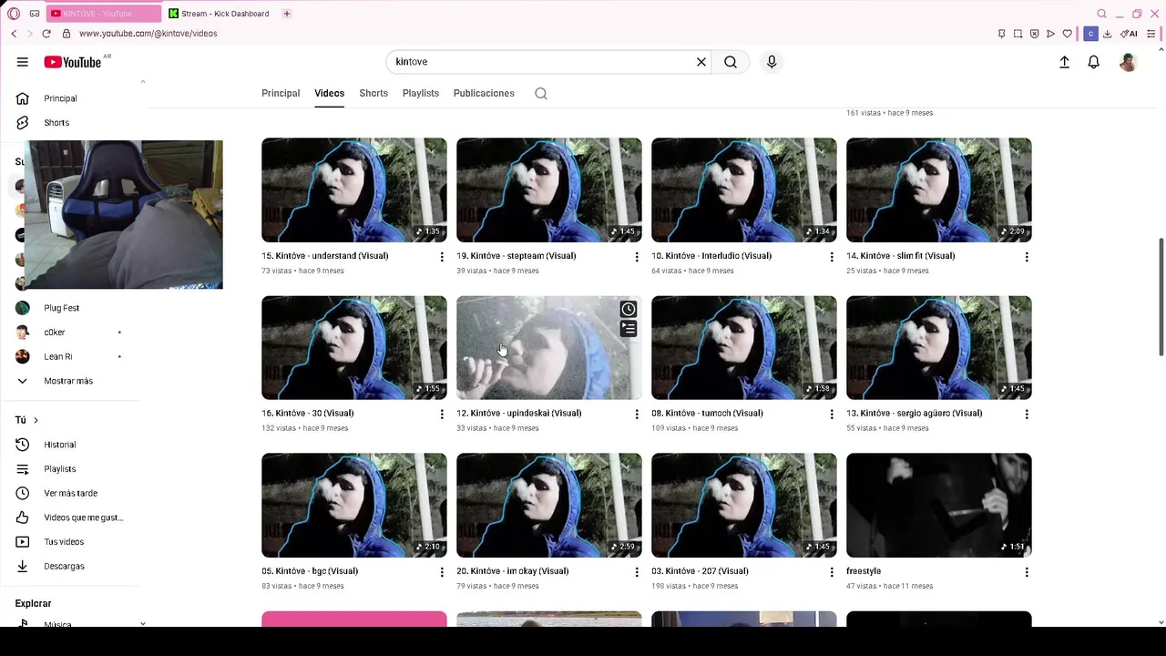Open the YouTube upload/create icon
This screenshot has height=656, width=1166.
tap(1064, 62)
